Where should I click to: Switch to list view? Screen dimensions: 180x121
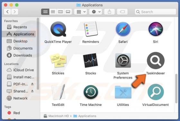pos(53,12)
